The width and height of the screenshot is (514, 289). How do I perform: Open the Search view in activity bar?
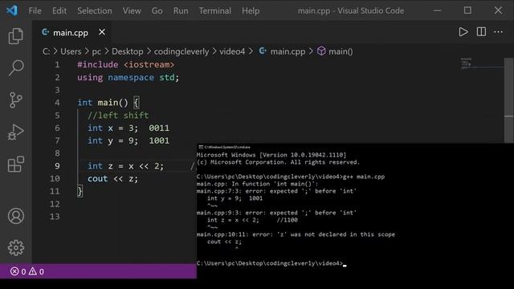coord(16,67)
